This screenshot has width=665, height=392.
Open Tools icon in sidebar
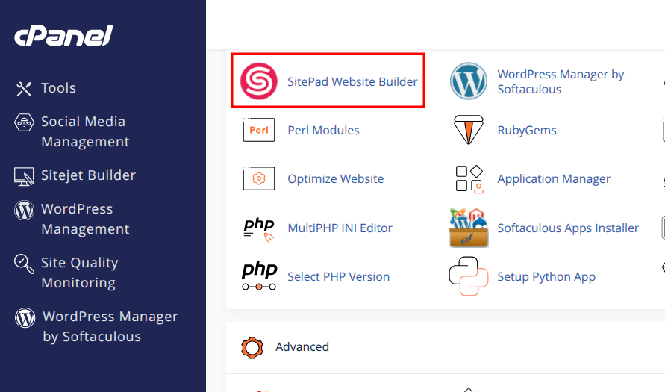(x=24, y=89)
